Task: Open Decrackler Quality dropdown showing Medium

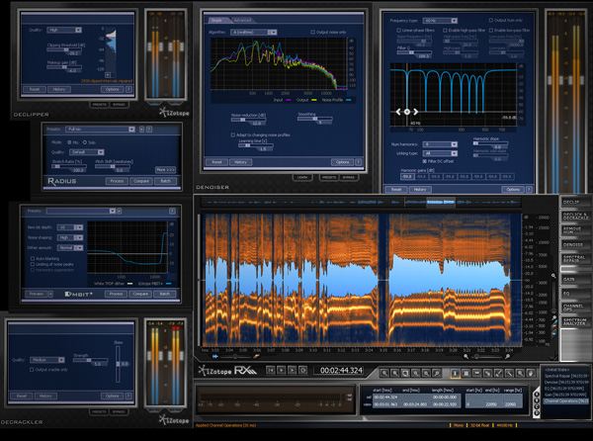Action: [x=47, y=360]
